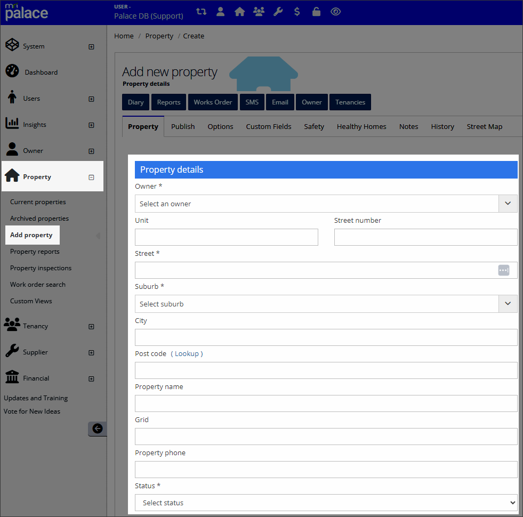Screen dimensions: 523x517
Task: Click the Property house icon in sidebar
Action: tap(12, 175)
